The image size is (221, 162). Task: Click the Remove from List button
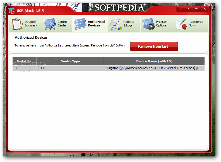[x=154, y=46]
